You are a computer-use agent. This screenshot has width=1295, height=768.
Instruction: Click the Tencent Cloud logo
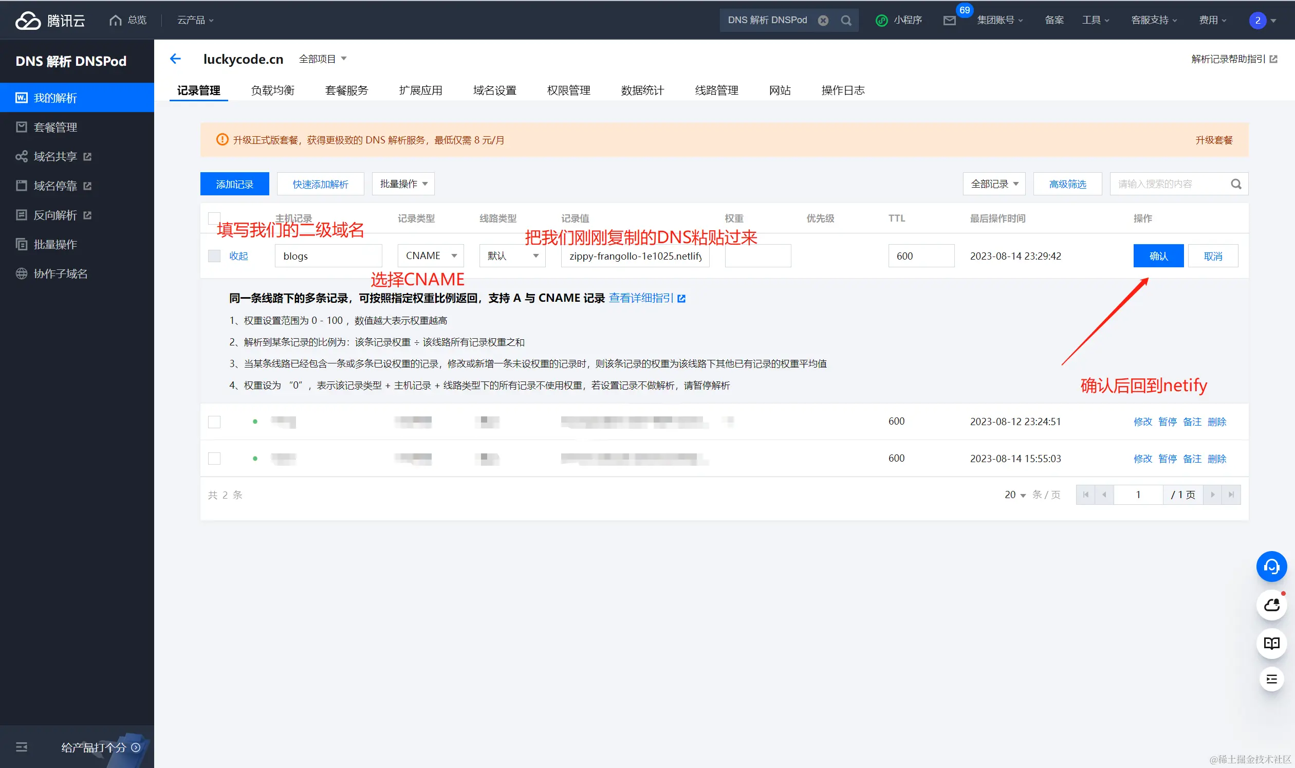(50, 20)
